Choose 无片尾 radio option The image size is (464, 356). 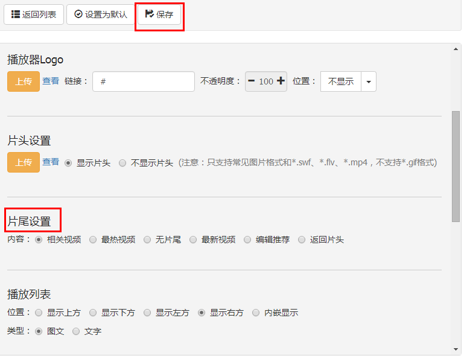click(x=147, y=240)
